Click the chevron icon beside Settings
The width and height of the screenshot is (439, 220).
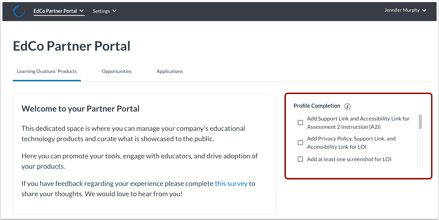click(114, 11)
